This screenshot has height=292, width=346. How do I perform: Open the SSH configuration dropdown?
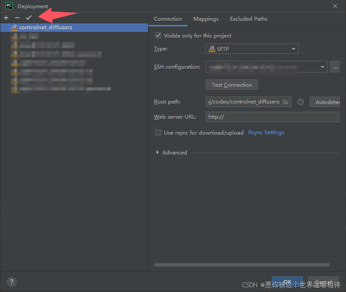266,67
